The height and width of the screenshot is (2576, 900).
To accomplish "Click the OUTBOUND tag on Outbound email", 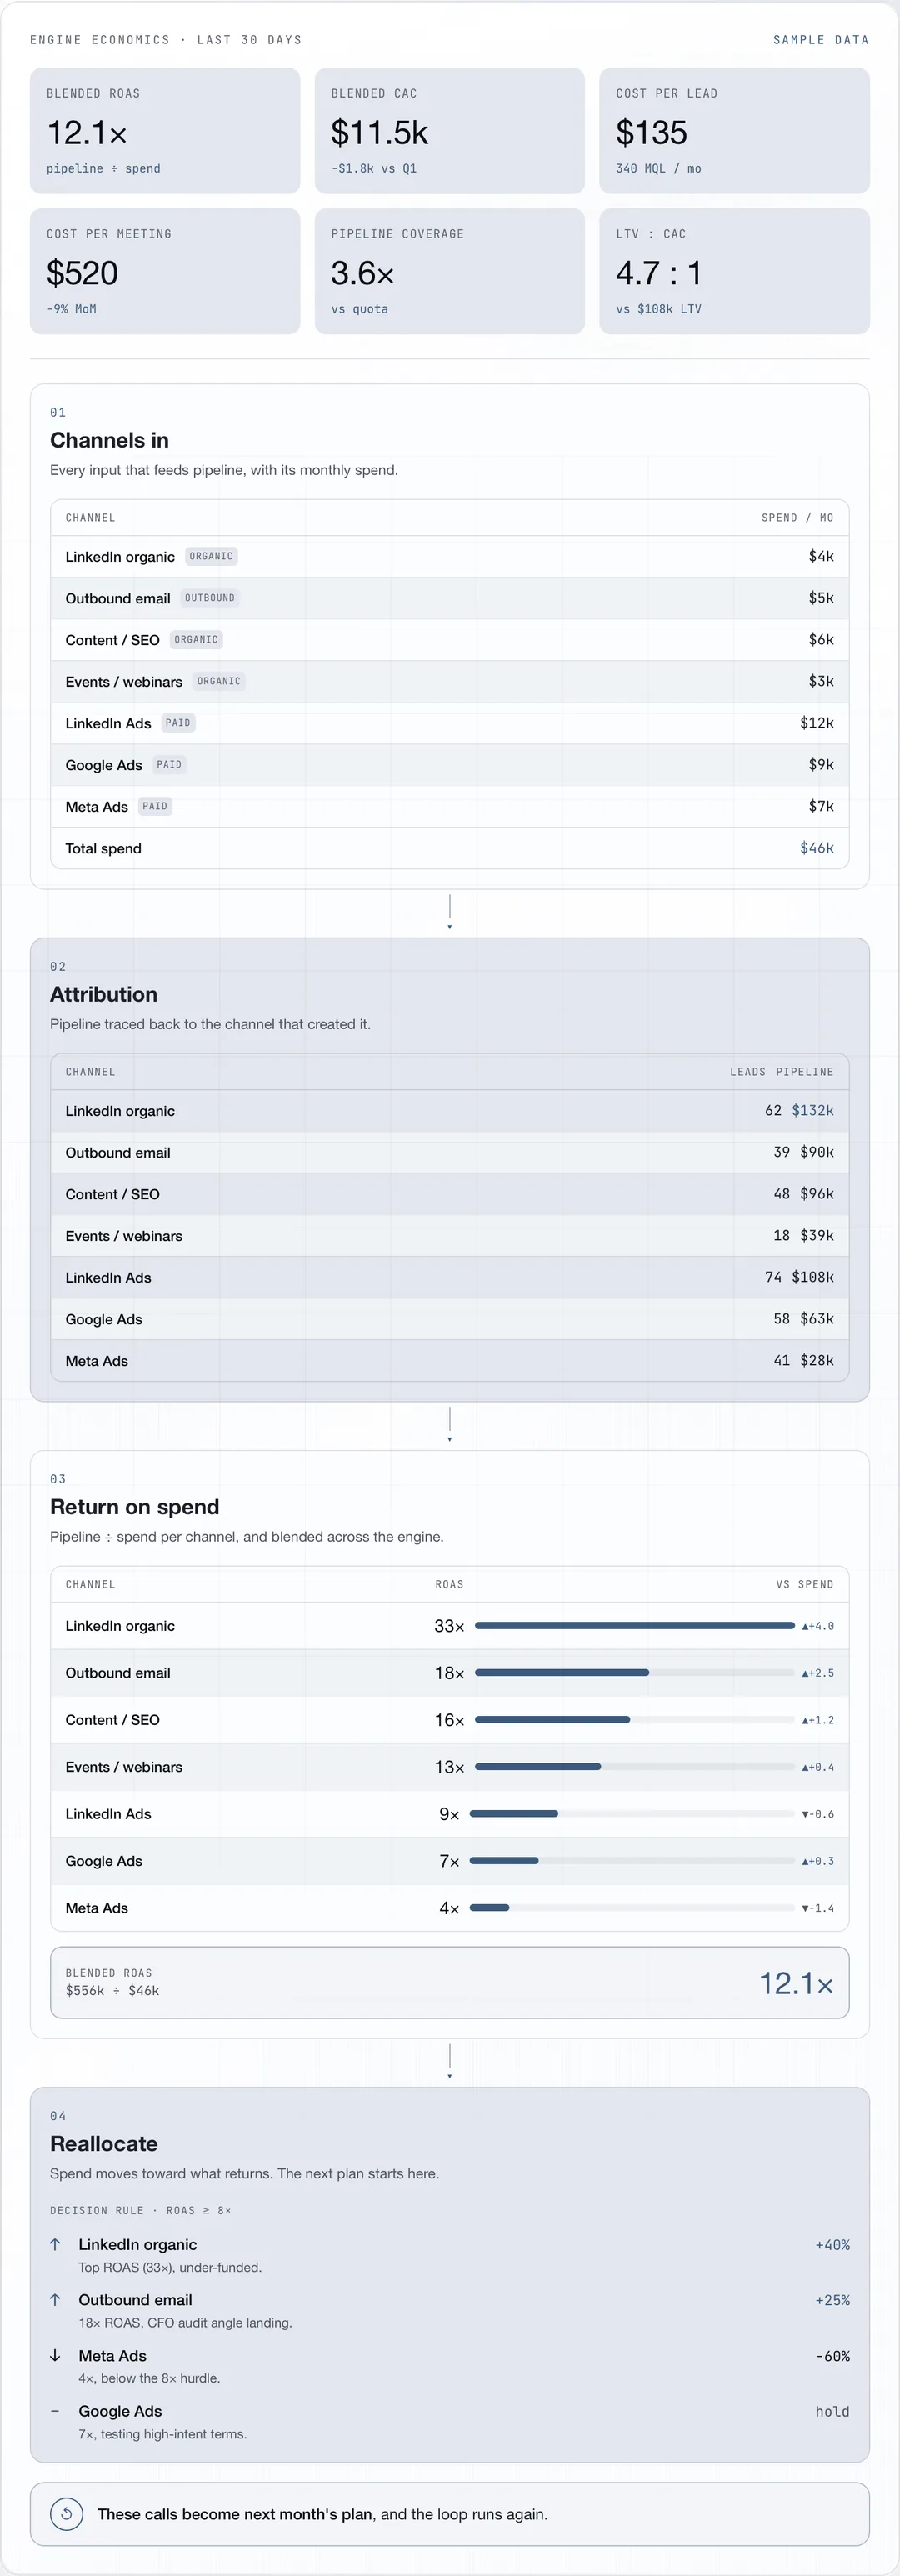I will (210, 598).
